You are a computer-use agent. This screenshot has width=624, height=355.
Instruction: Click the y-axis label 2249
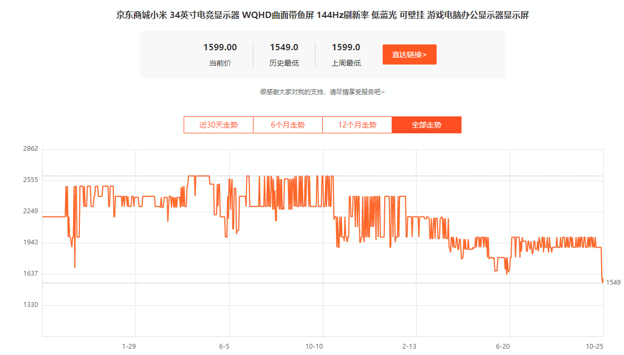pos(31,211)
